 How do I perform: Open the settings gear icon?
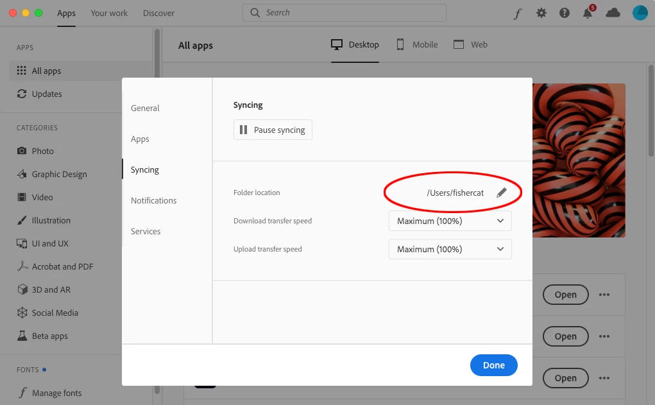pyautogui.click(x=541, y=13)
